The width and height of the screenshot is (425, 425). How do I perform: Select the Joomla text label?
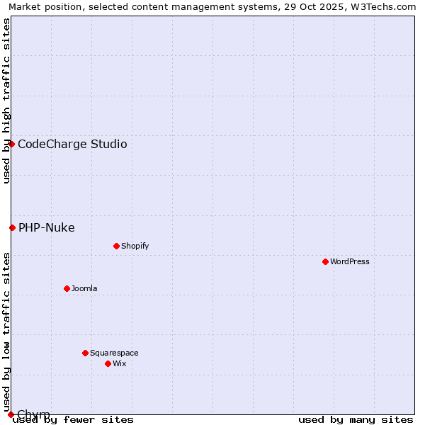(x=84, y=289)
